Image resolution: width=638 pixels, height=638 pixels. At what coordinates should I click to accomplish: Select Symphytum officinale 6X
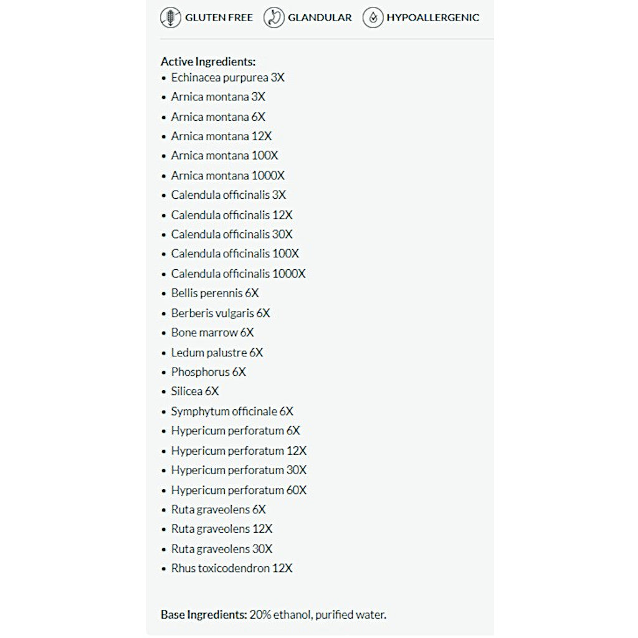232,411
